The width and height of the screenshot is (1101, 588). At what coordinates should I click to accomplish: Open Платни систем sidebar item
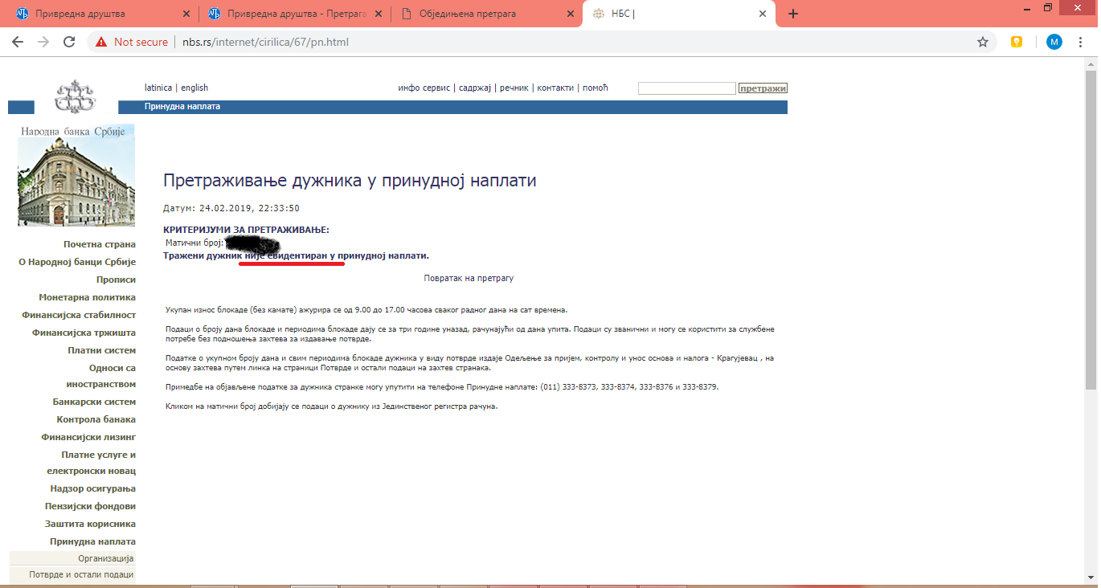(x=102, y=350)
